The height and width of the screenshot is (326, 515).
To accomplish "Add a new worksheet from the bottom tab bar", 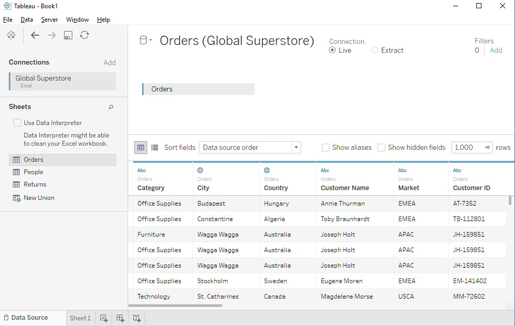I will [104, 318].
